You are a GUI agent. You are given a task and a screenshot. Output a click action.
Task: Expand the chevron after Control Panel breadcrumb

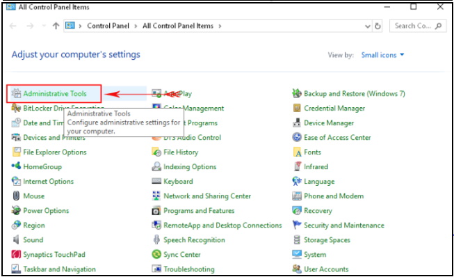tap(136, 26)
